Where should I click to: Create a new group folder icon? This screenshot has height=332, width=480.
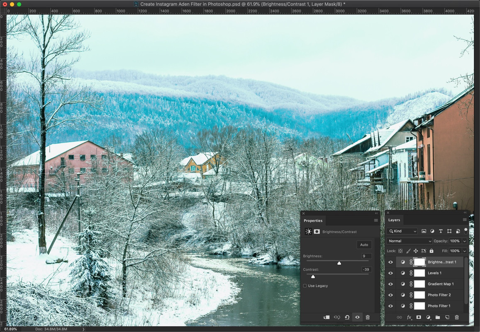coord(438,317)
